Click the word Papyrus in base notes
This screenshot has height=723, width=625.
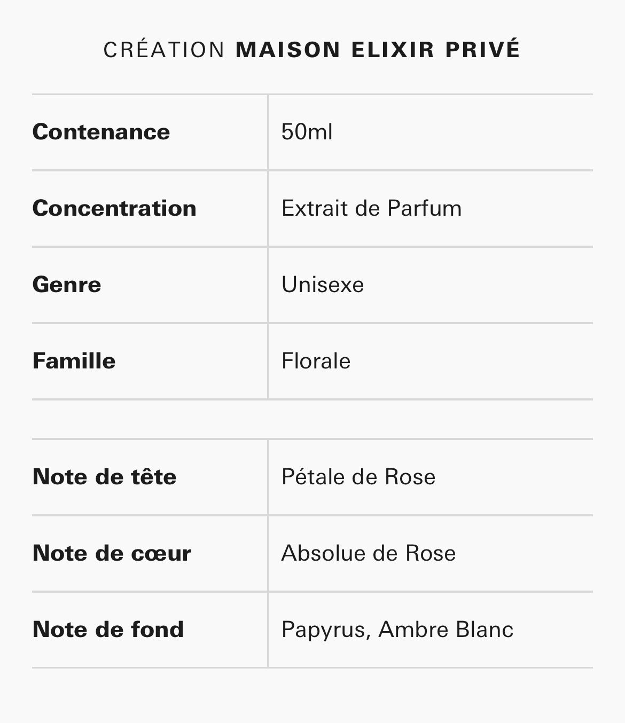pos(324,631)
